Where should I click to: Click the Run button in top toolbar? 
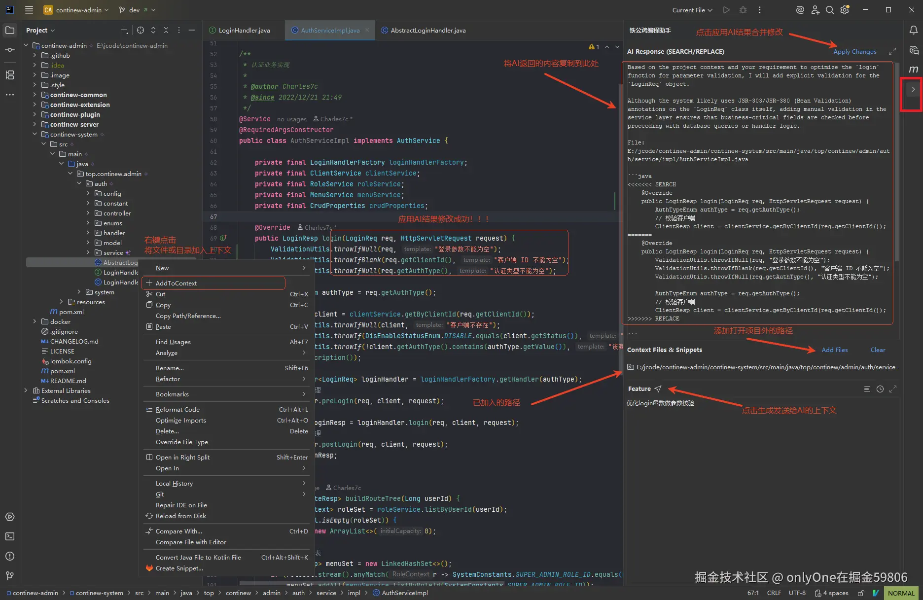click(726, 10)
